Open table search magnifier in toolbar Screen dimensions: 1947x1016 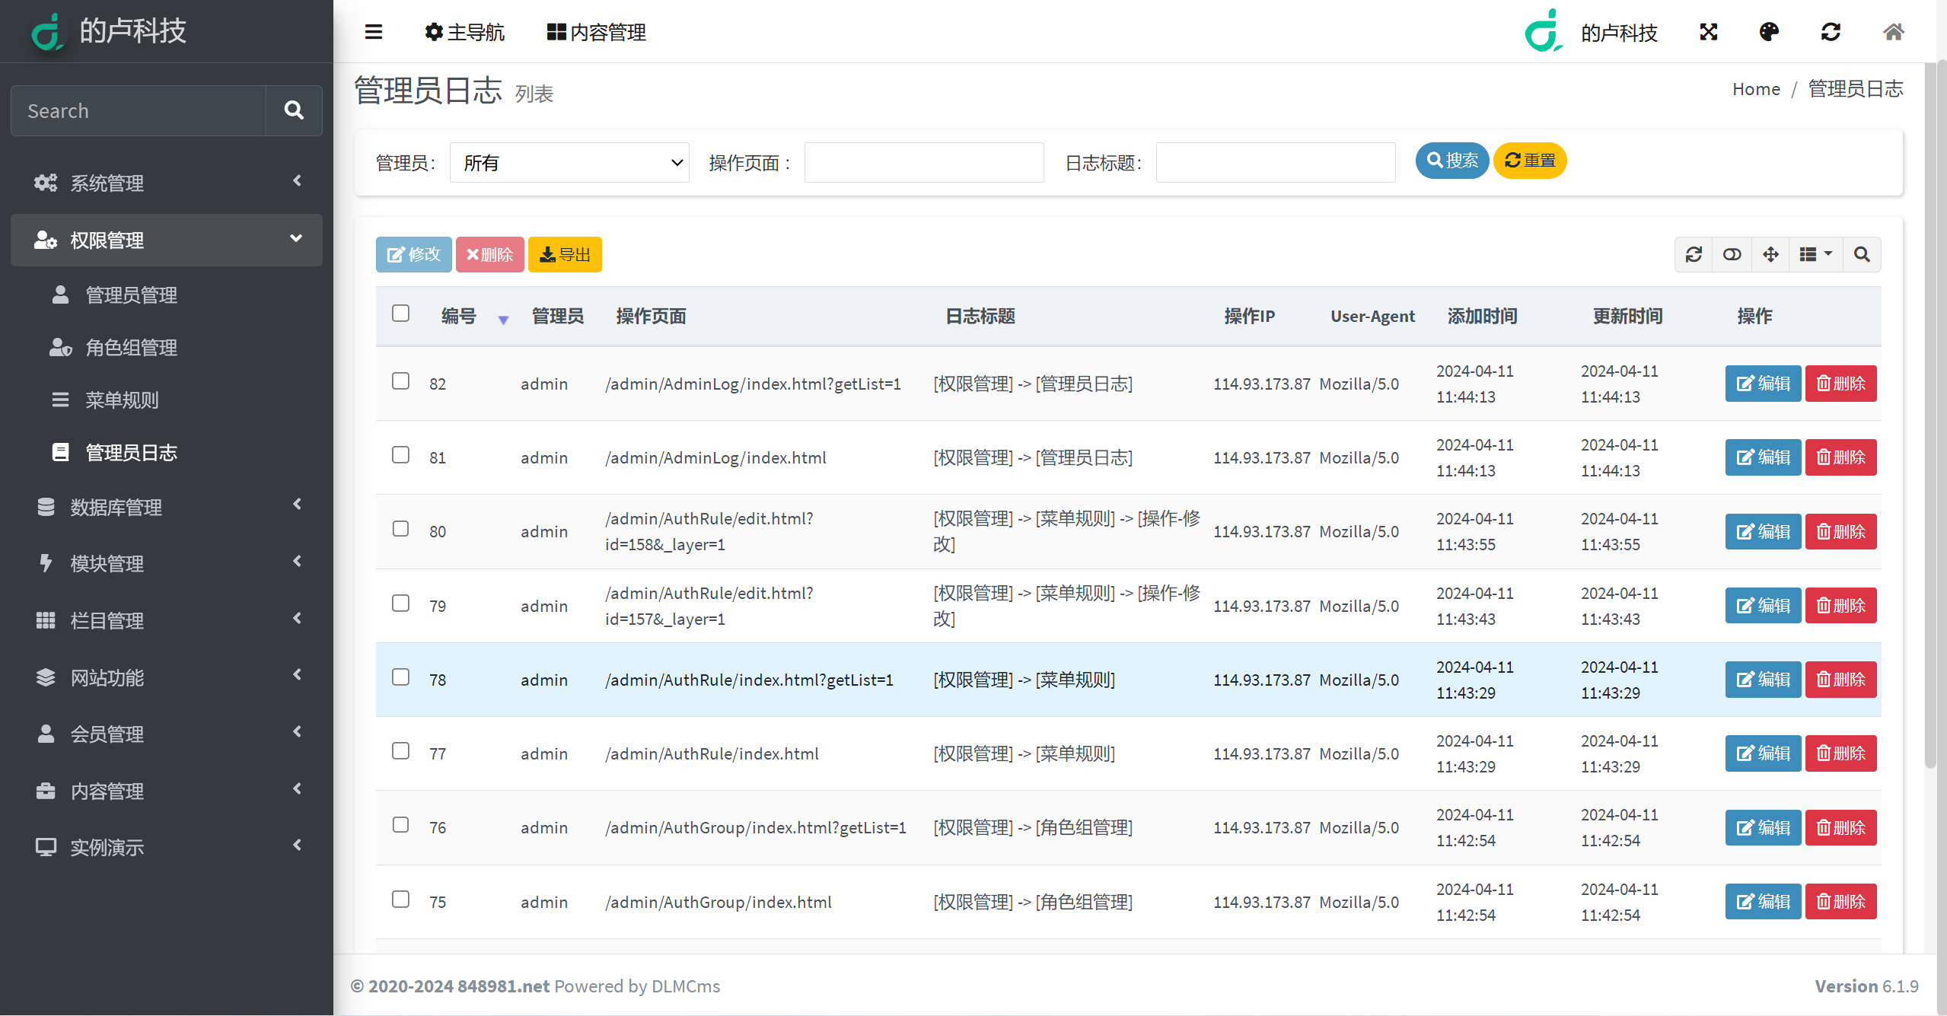point(1862,254)
